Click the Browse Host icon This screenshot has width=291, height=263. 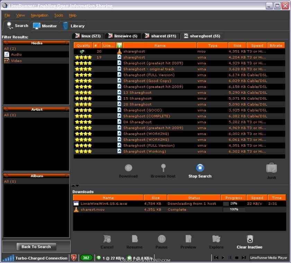[x=163, y=168]
